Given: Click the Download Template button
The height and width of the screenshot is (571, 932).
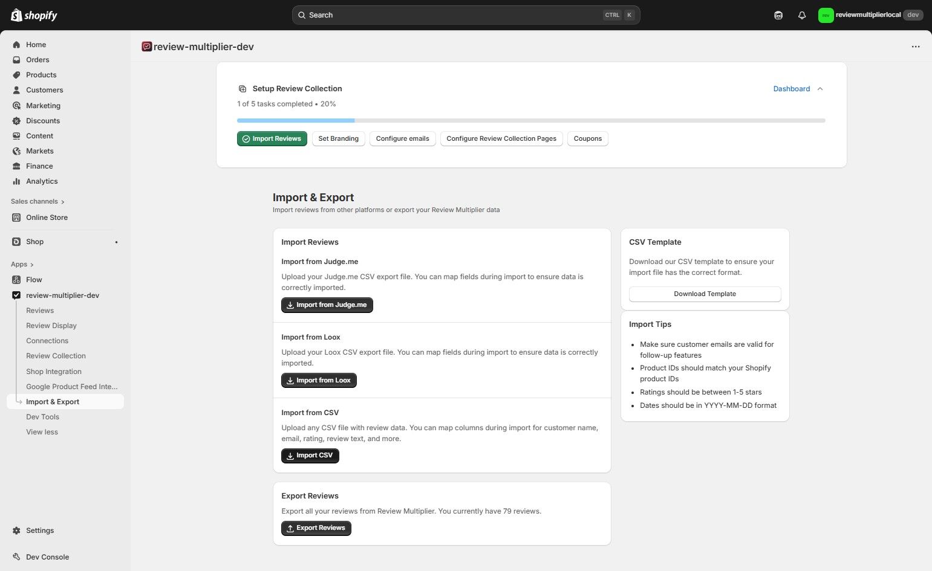Looking at the screenshot, I should tap(705, 294).
